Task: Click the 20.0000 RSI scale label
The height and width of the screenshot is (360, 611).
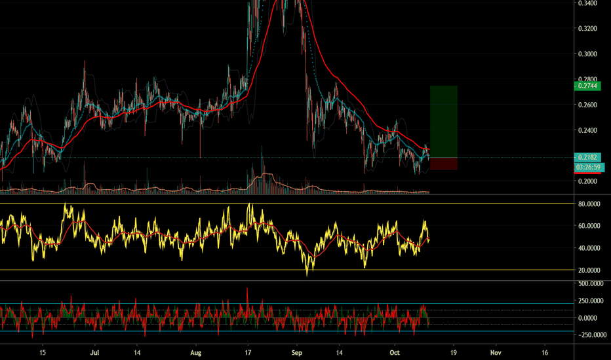Action: coord(589,270)
